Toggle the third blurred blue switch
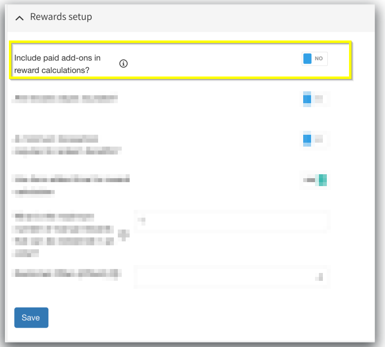This screenshot has width=385, height=347. pos(315,140)
